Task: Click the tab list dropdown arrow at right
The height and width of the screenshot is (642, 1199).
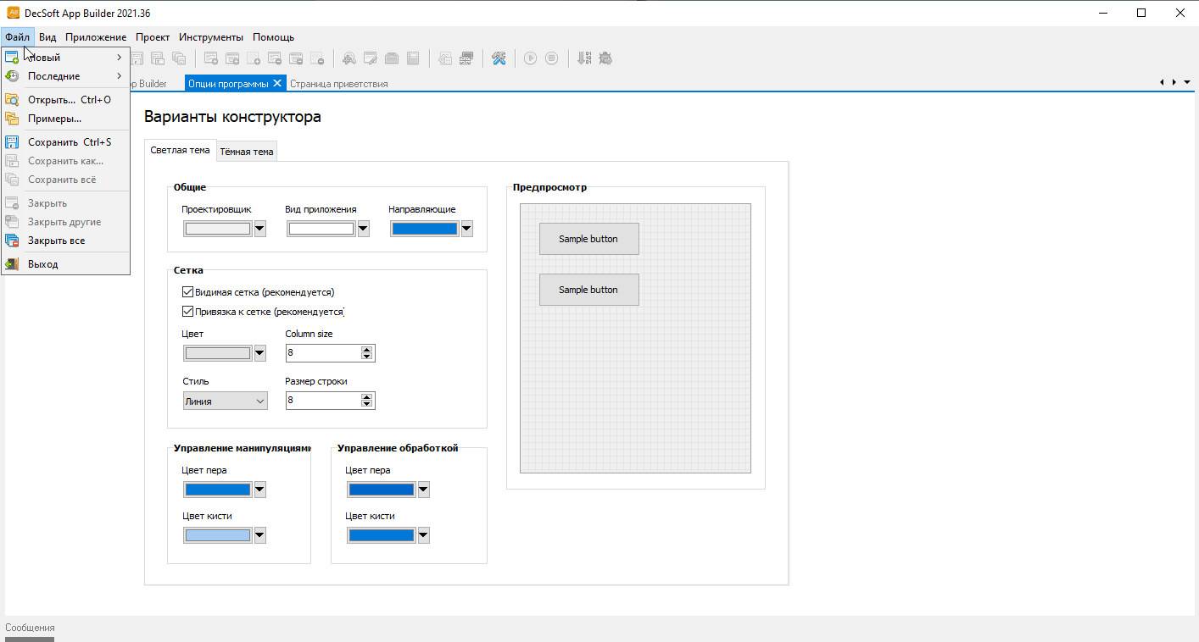Action: click(1186, 82)
